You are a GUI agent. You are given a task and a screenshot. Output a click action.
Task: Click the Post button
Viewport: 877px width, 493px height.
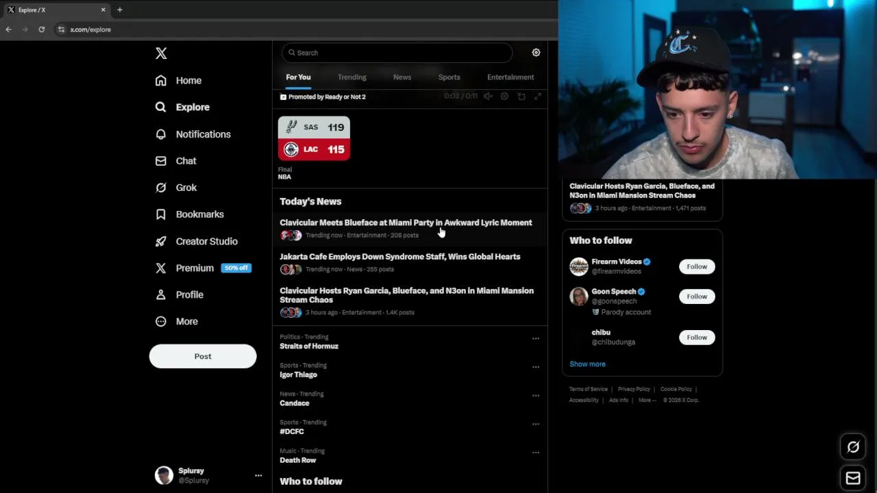coord(203,356)
